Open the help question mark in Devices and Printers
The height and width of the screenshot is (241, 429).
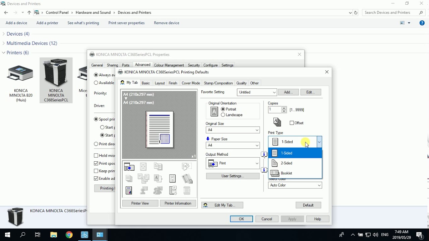point(422,23)
